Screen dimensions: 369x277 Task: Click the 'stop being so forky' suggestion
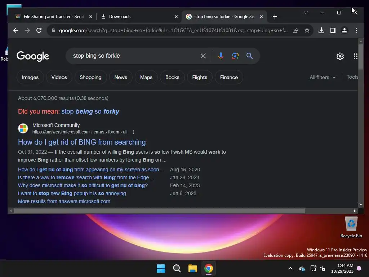click(90, 111)
